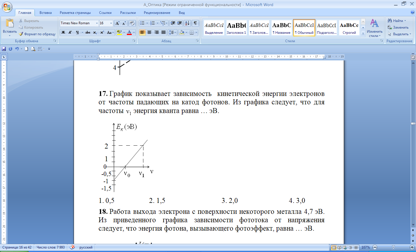Apply superscript formatting
The width and height of the screenshot is (416, 252).
pyautogui.click(x=102, y=32)
